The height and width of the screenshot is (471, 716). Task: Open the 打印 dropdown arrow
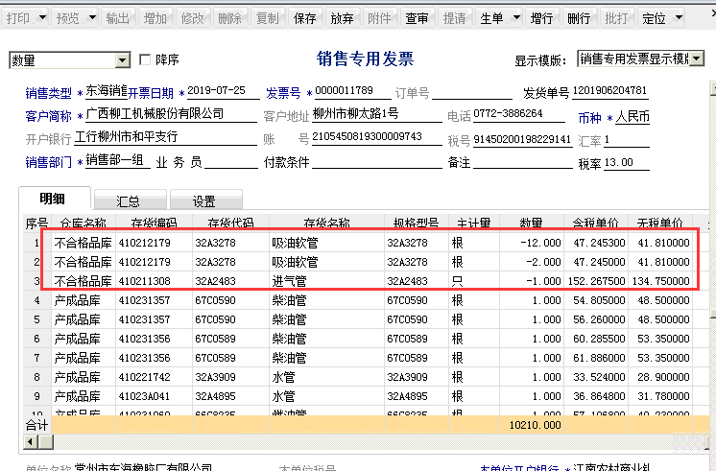(42, 18)
